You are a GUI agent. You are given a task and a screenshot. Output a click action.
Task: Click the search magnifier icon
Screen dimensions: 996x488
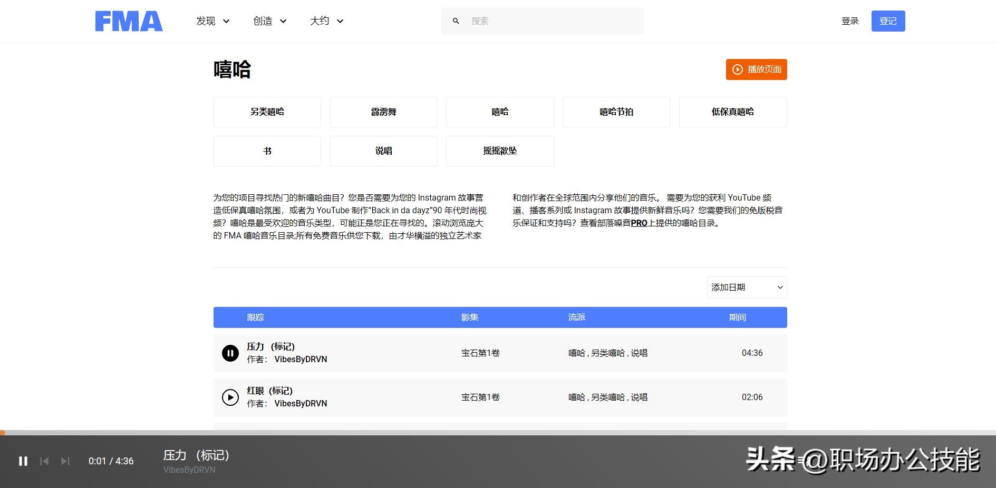(x=456, y=21)
